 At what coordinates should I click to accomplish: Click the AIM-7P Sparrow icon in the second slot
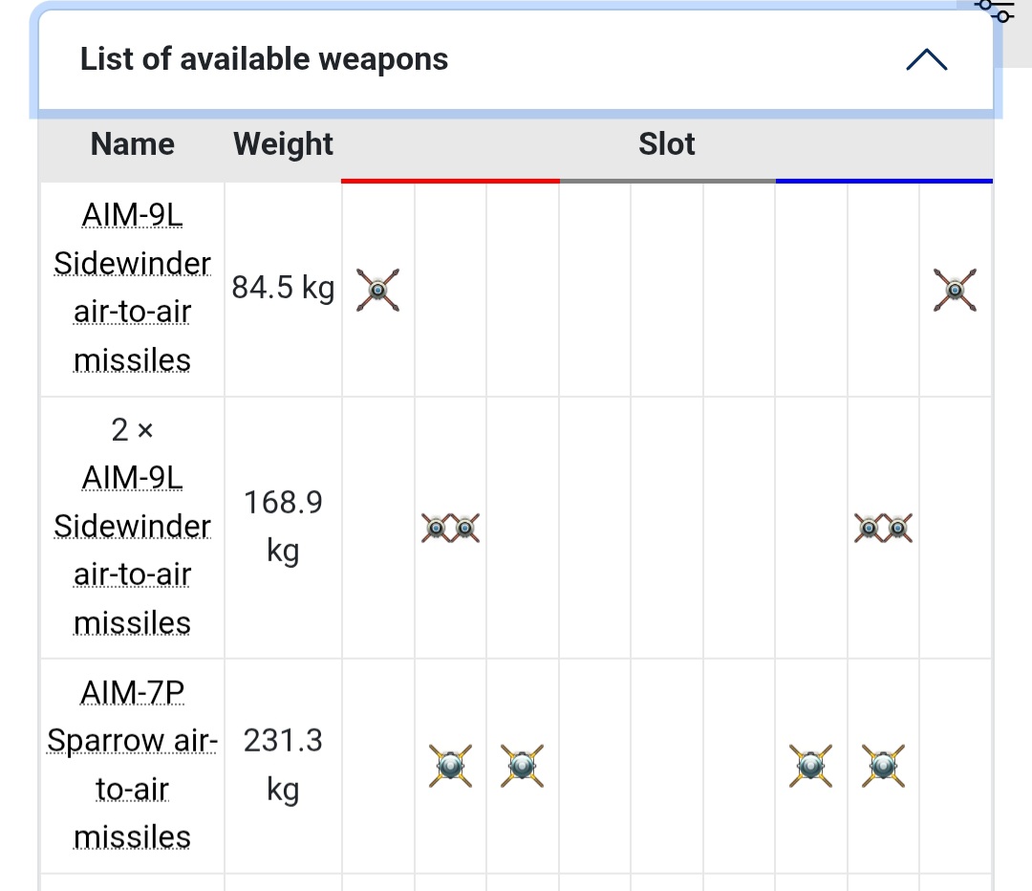point(450,766)
